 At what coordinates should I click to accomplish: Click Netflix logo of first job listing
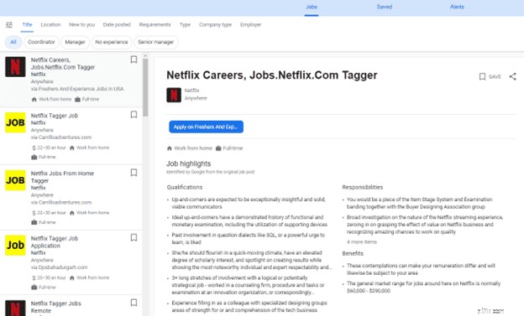pyautogui.click(x=15, y=67)
